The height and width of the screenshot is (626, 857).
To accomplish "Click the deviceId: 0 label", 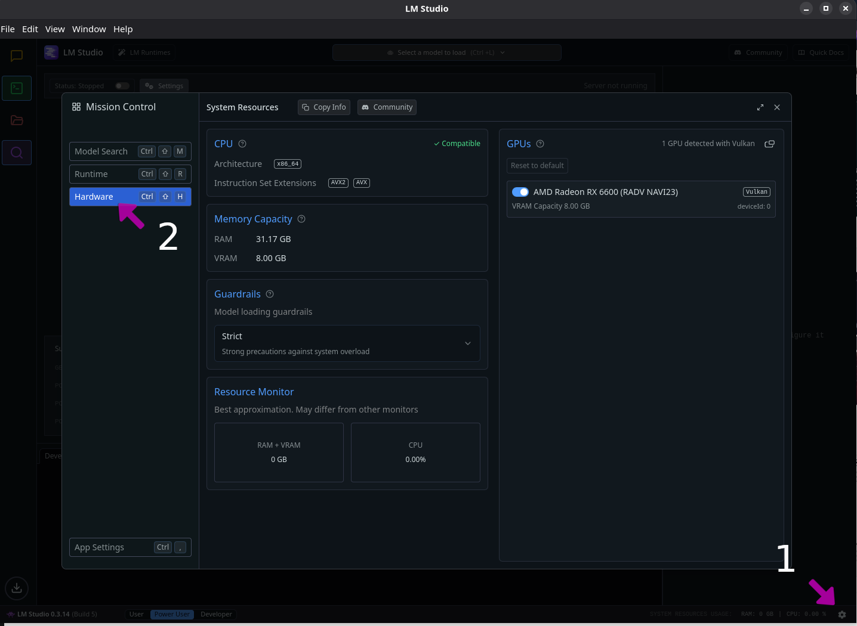I will coord(754,206).
